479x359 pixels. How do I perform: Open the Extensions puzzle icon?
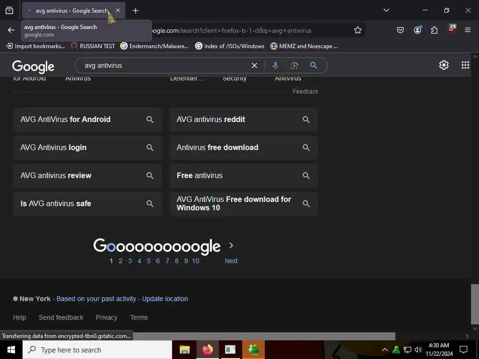pyautogui.click(x=434, y=30)
